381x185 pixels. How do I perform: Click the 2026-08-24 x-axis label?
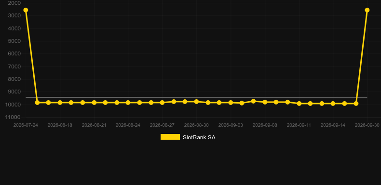tap(128, 125)
